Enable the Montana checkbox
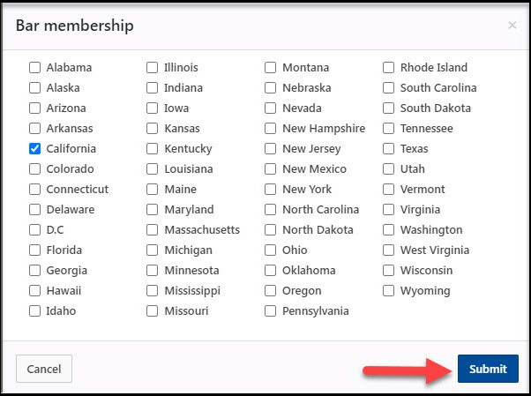The image size is (531, 396). (271, 68)
